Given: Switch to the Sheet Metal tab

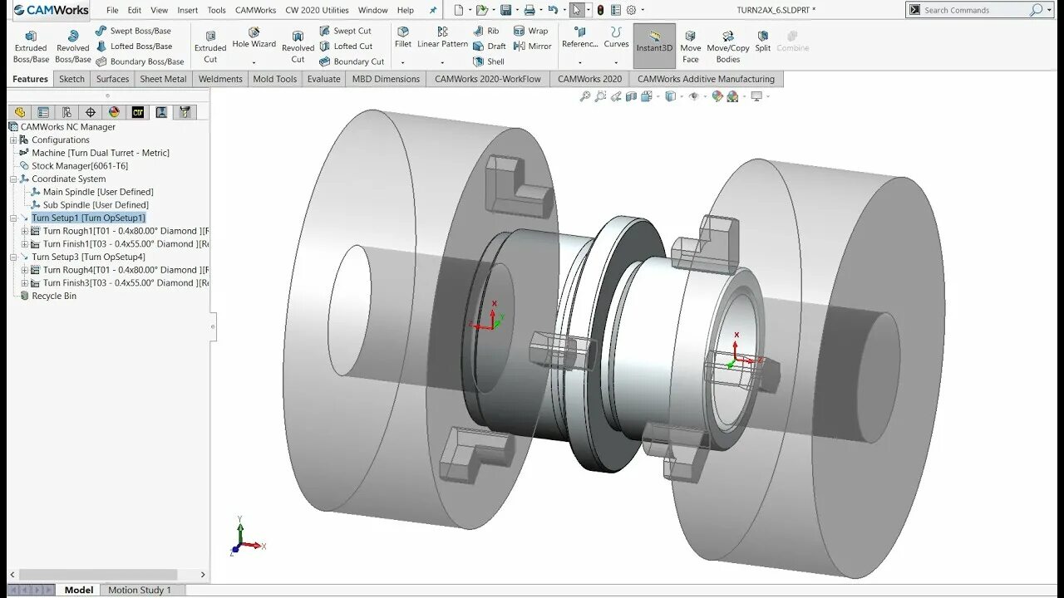Looking at the screenshot, I should click(163, 79).
